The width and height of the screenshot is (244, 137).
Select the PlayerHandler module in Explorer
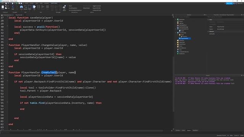click(185, 38)
